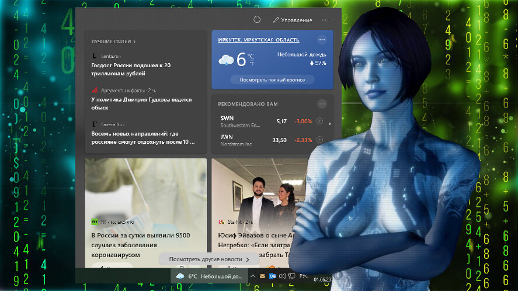Open the JWN Nordstrom Inc stock row
Viewport: 518px width, 291px height.
[271, 140]
